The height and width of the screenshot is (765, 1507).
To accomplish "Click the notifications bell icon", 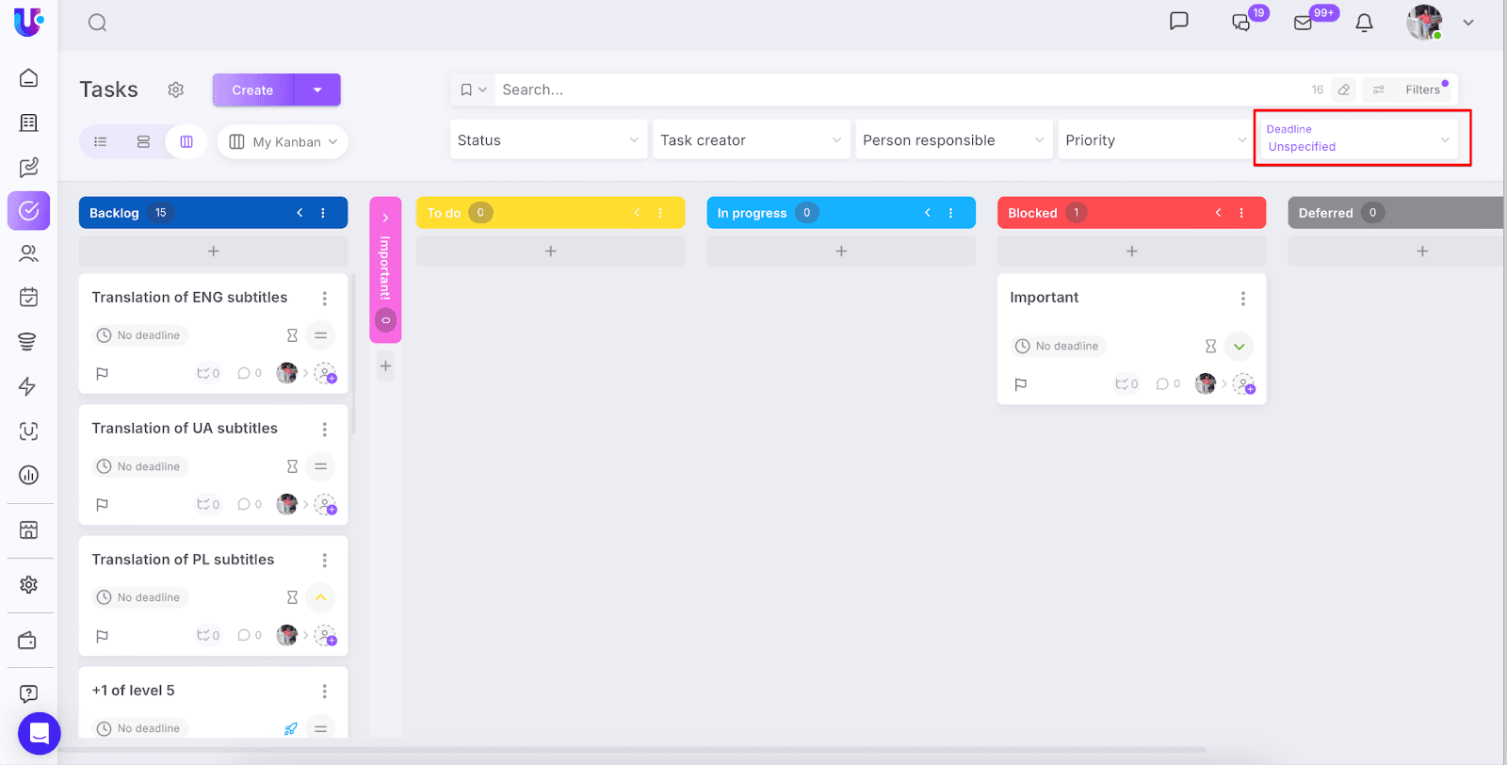I will coord(1364,23).
